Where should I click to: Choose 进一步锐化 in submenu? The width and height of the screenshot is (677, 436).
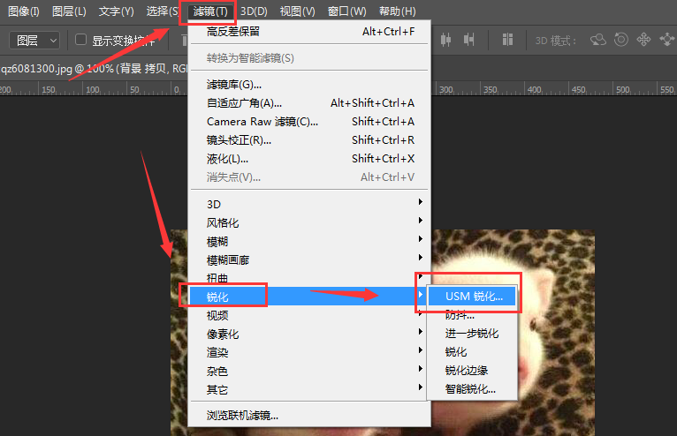[x=472, y=334]
